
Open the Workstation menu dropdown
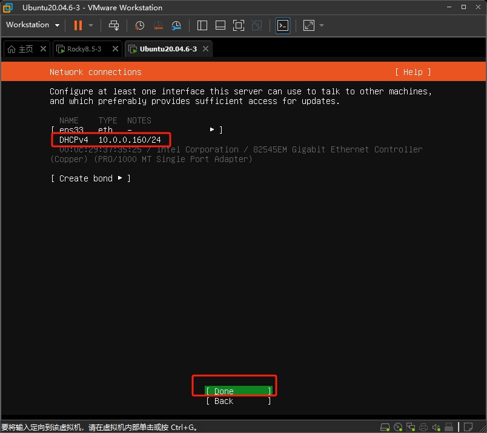32,25
